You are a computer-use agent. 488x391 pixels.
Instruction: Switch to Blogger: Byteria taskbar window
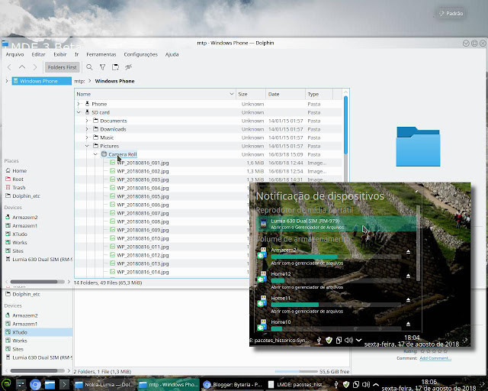(x=232, y=385)
